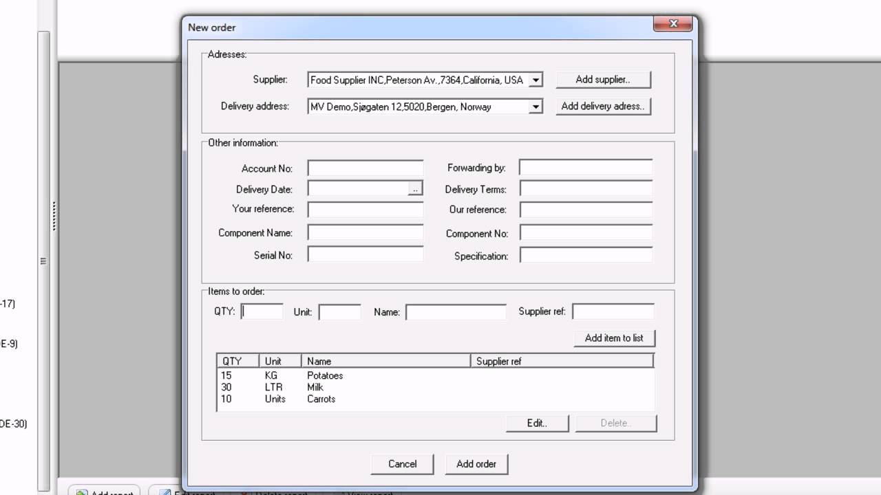
Task: Focus the Your reference field
Action: pyautogui.click(x=365, y=209)
